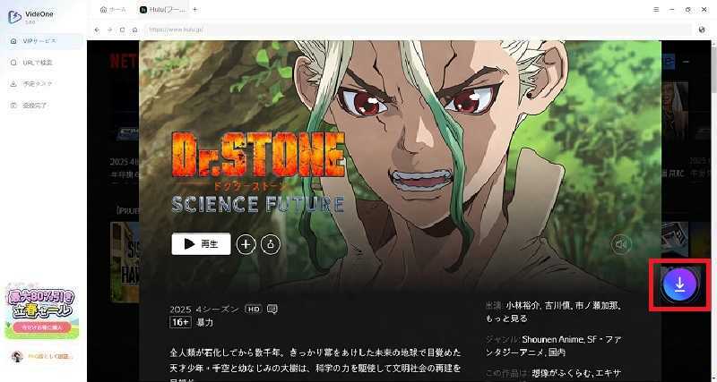
Task: Click the user avatar at the sidebar bottom
Action: pyautogui.click(x=17, y=356)
